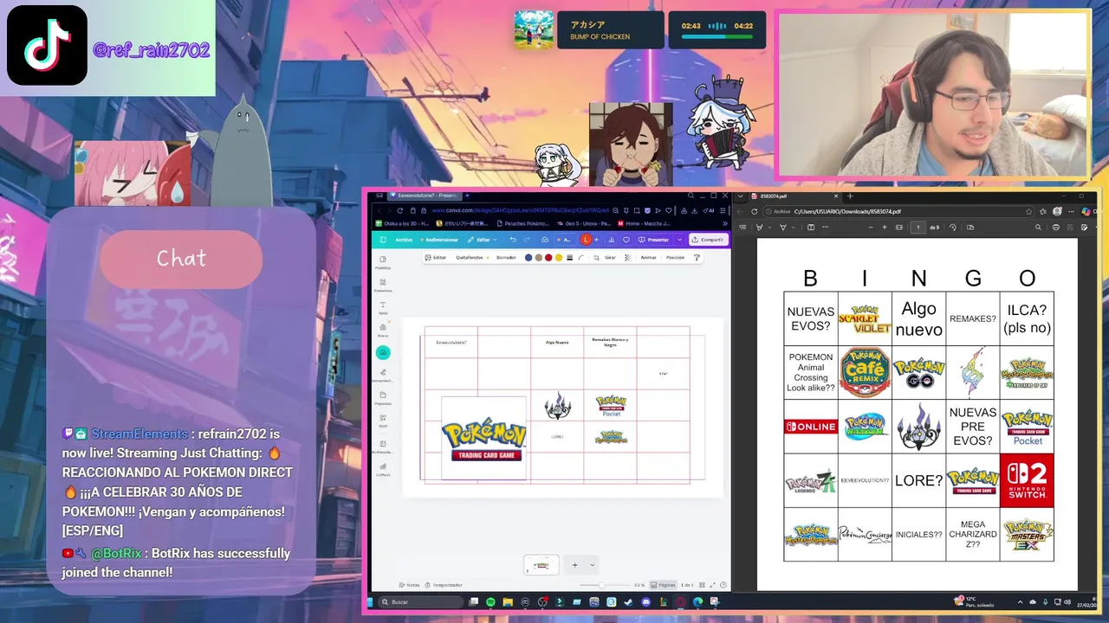Show more bookmarks in Canva browser
The width and height of the screenshot is (1109, 623).
click(x=725, y=223)
